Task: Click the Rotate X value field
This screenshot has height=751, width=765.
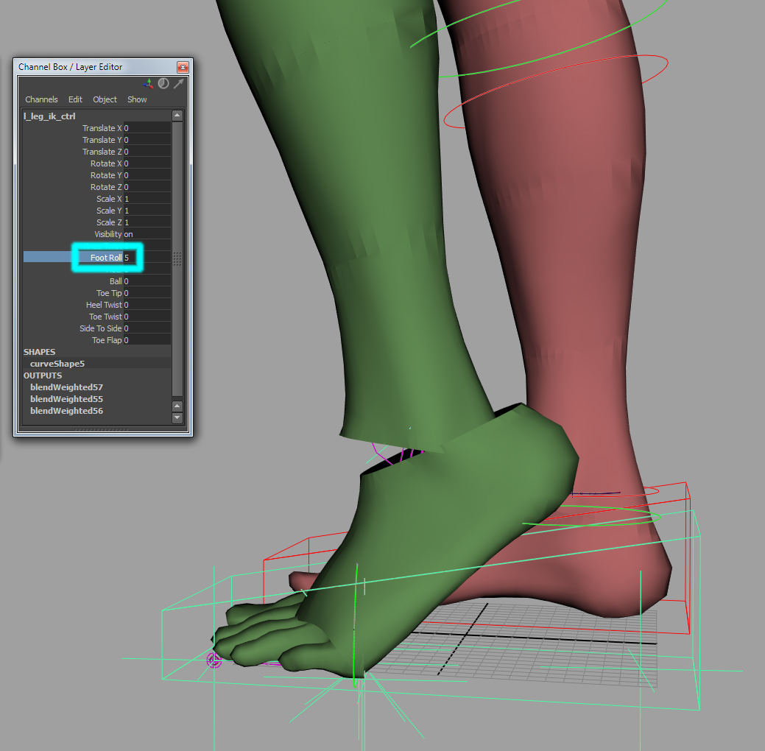Action: click(x=147, y=163)
